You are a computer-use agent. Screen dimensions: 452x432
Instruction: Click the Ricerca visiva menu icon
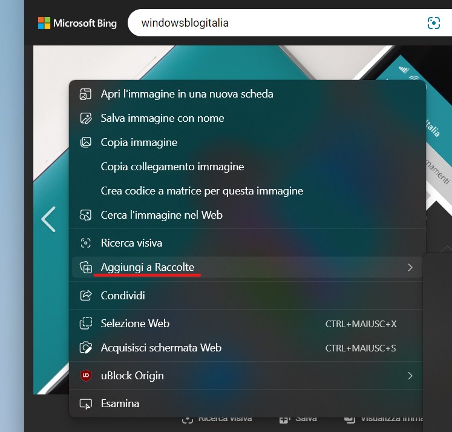(85, 243)
